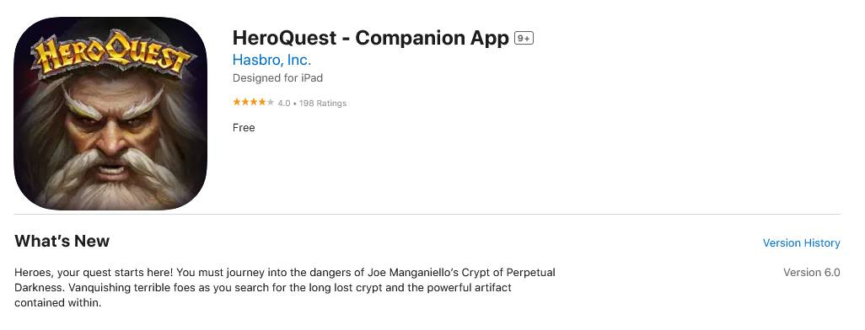Click the golden HeroQuest logo in icon
The height and width of the screenshot is (330, 865).
tap(110, 54)
